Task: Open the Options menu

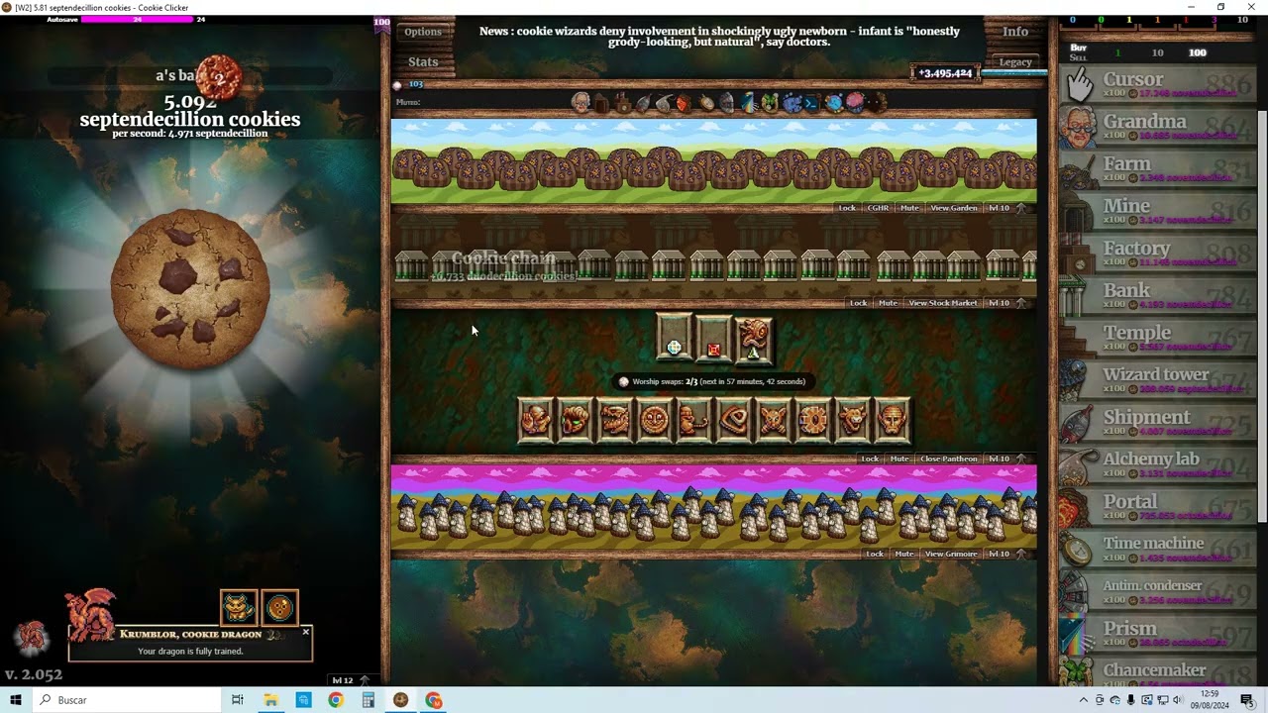Action: pos(423,32)
